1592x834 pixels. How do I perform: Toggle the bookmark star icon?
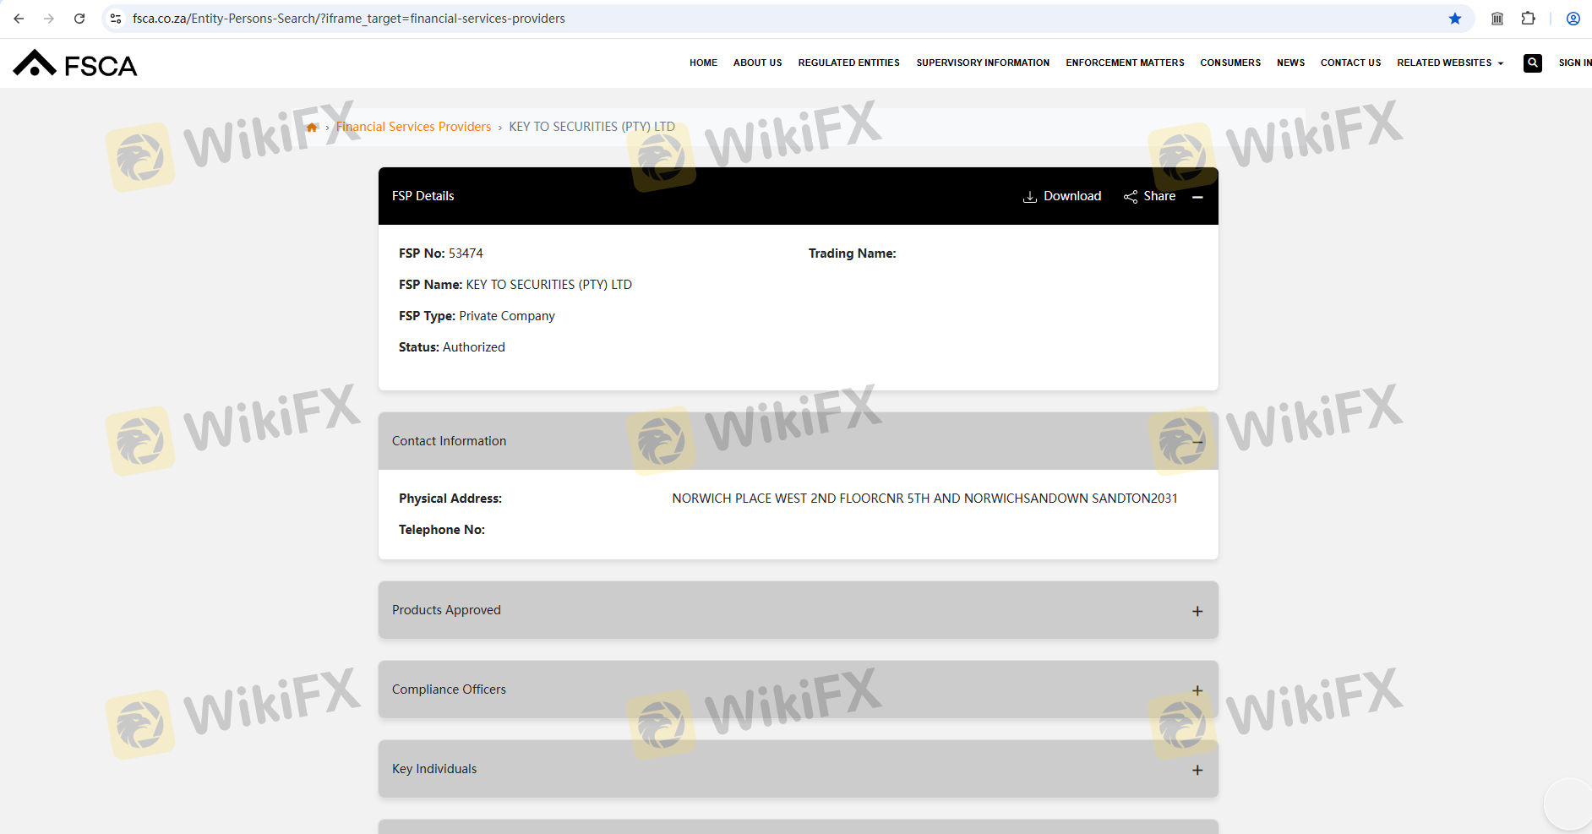[x=1455, y=19]
